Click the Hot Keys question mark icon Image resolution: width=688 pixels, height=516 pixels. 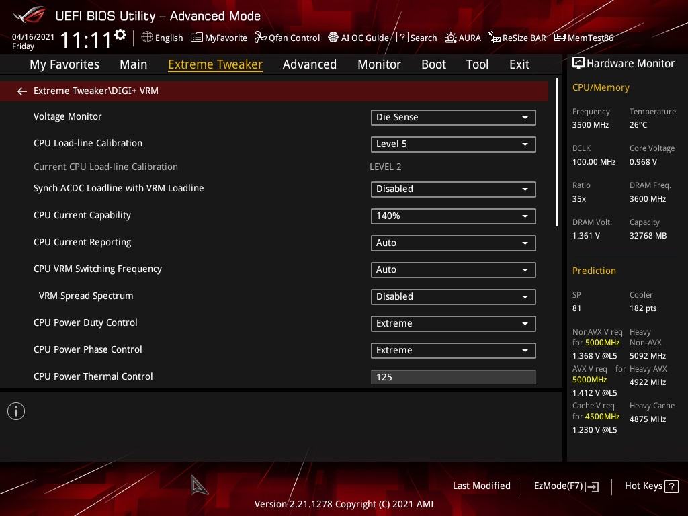671,486
